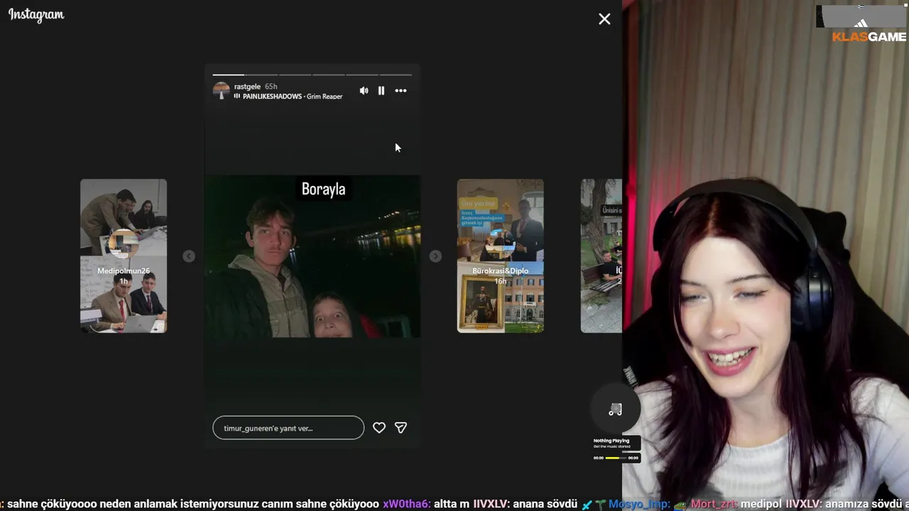Click the reply field timur_guneren'e yanıt ver
The height and width of the screenshot is (511, 909).
(288, 428)
